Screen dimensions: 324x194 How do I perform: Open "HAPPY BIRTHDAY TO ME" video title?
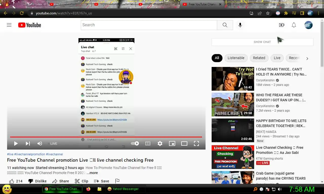[281, 123]
